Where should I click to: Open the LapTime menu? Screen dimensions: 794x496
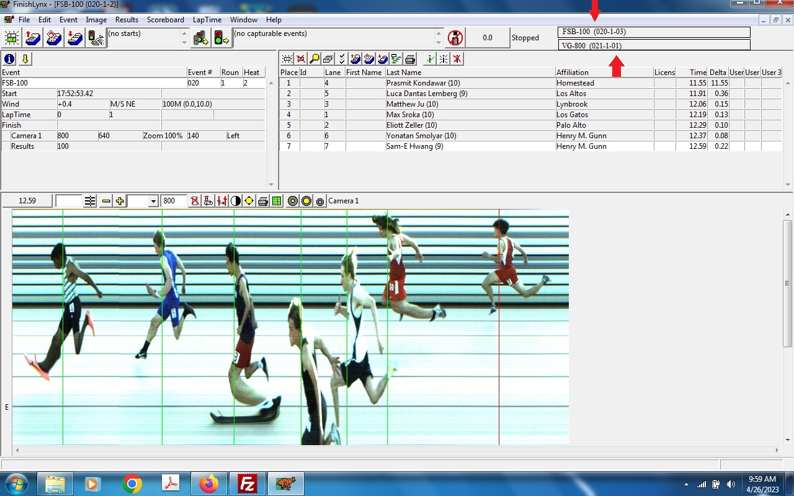point(207,20)
